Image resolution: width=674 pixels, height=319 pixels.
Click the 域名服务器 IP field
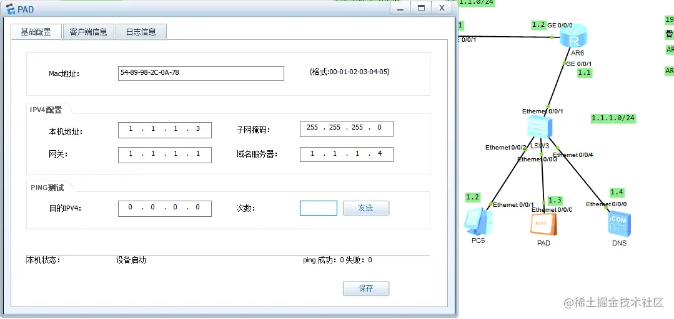(x=347, y=155)
